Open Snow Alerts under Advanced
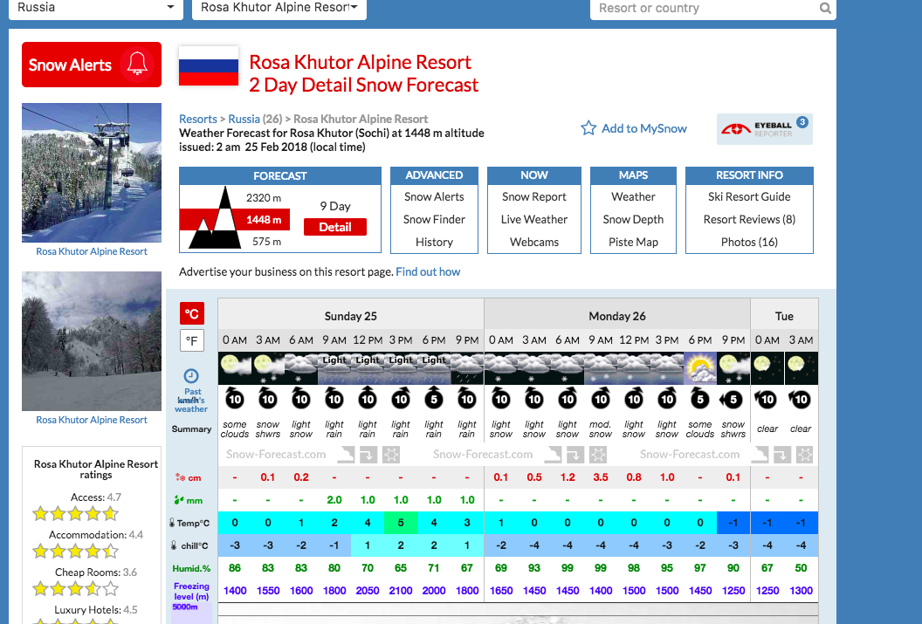 [434, 197]
